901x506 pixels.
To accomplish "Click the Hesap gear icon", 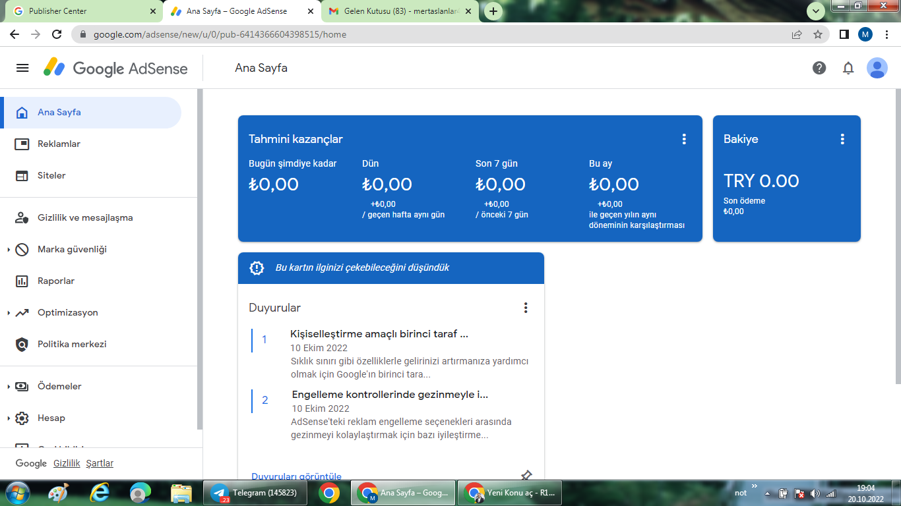I will [22, 418].
